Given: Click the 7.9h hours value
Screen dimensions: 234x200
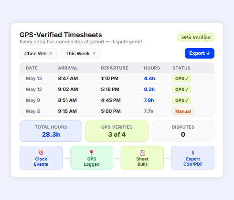Looking at the screenshot, I should (149, 100).
